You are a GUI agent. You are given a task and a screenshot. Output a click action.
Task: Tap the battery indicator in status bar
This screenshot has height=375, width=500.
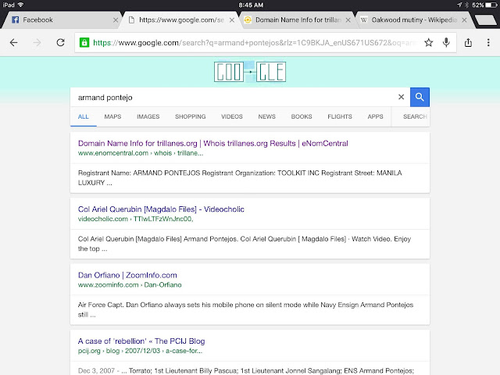pyautogui.click(x=491, y=5)
